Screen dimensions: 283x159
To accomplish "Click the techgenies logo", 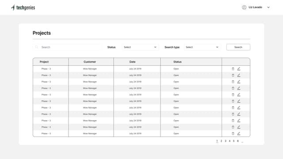I will coord(23,8).
